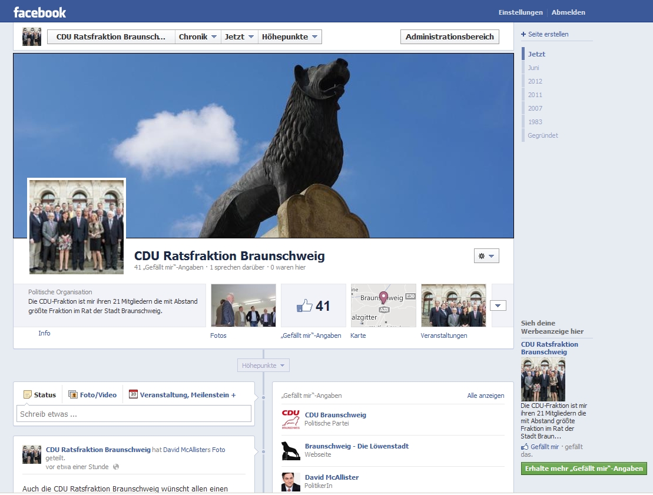Open the Höhepunkte dropdown in the header bar
The image size is (653, 495).
tap(290, 36)
